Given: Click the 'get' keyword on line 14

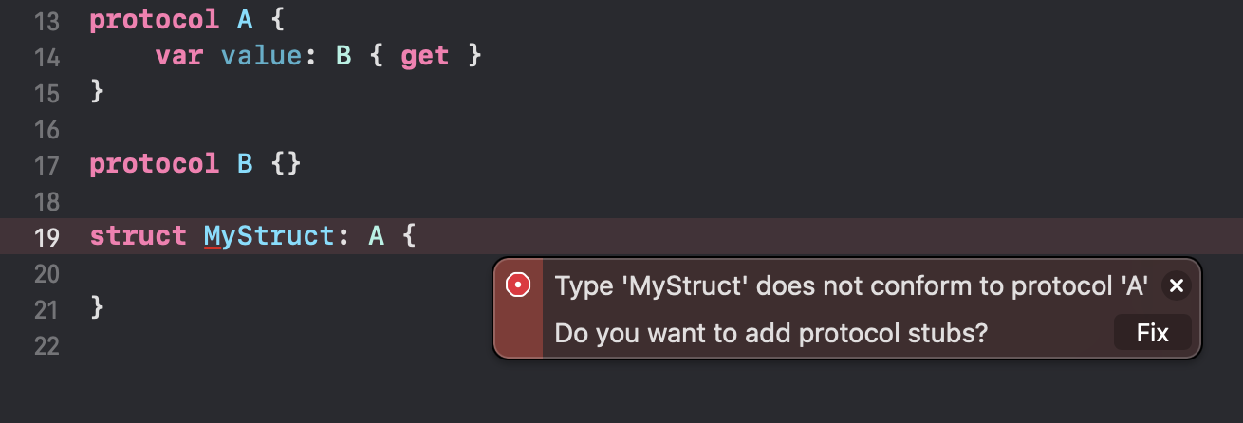Looking at the screenshot, I should 425,58.
